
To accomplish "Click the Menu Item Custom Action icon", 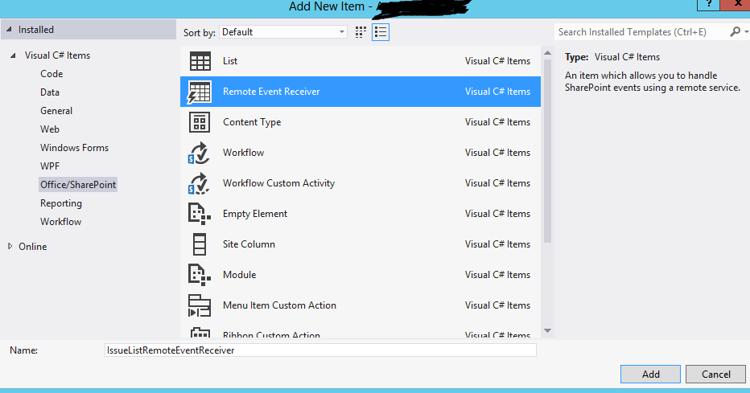I will tap(200, 305).
